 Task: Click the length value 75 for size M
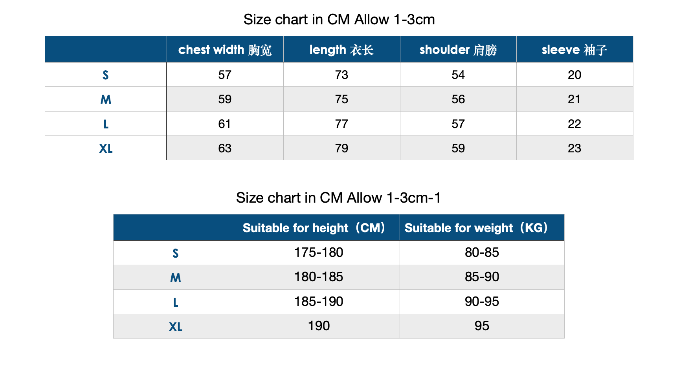tap(341, 99)
